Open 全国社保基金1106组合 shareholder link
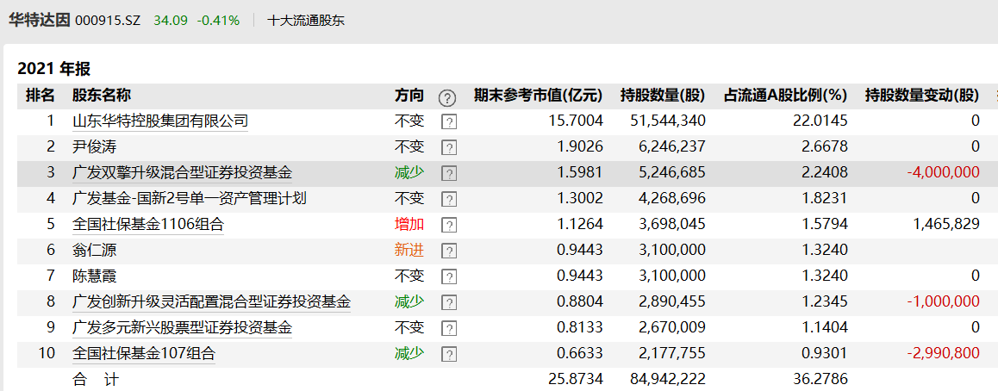 (147, 225)
